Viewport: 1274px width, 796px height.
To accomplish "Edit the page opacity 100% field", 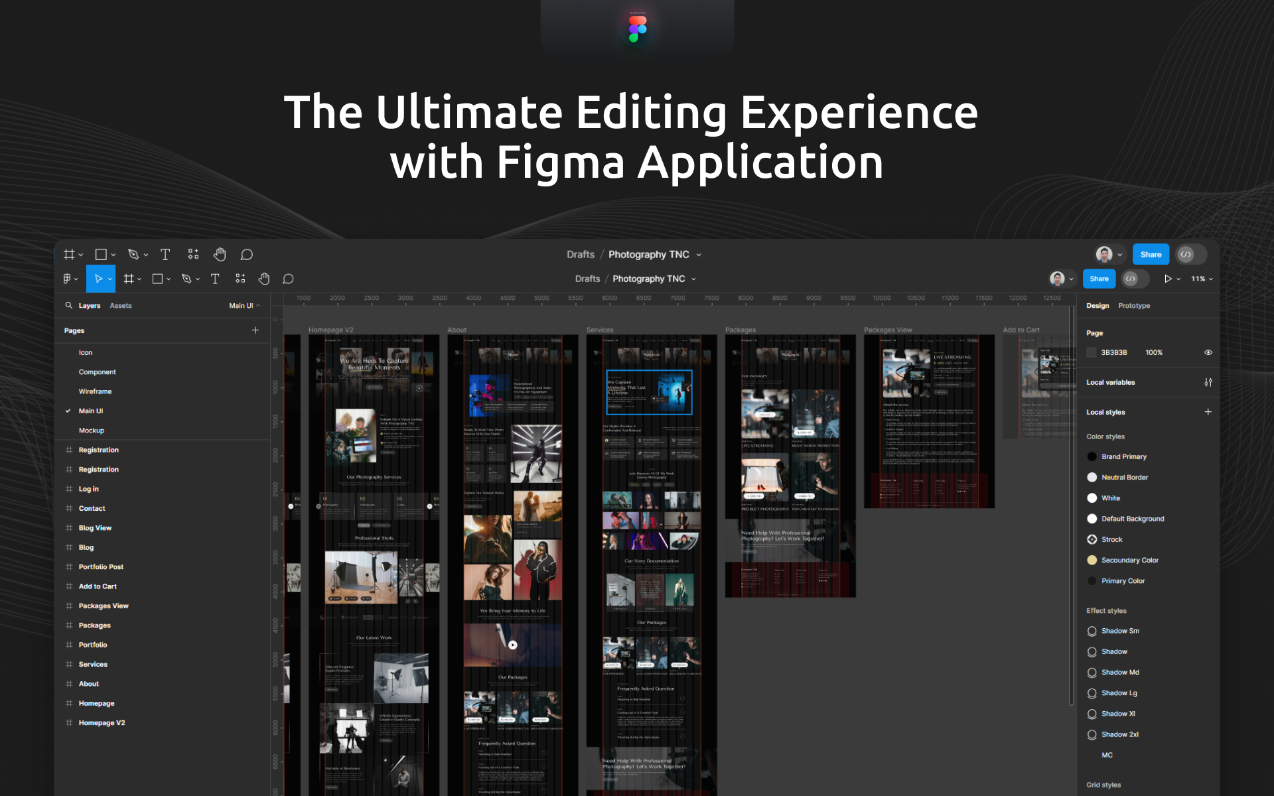I will tap(1154, 352).
